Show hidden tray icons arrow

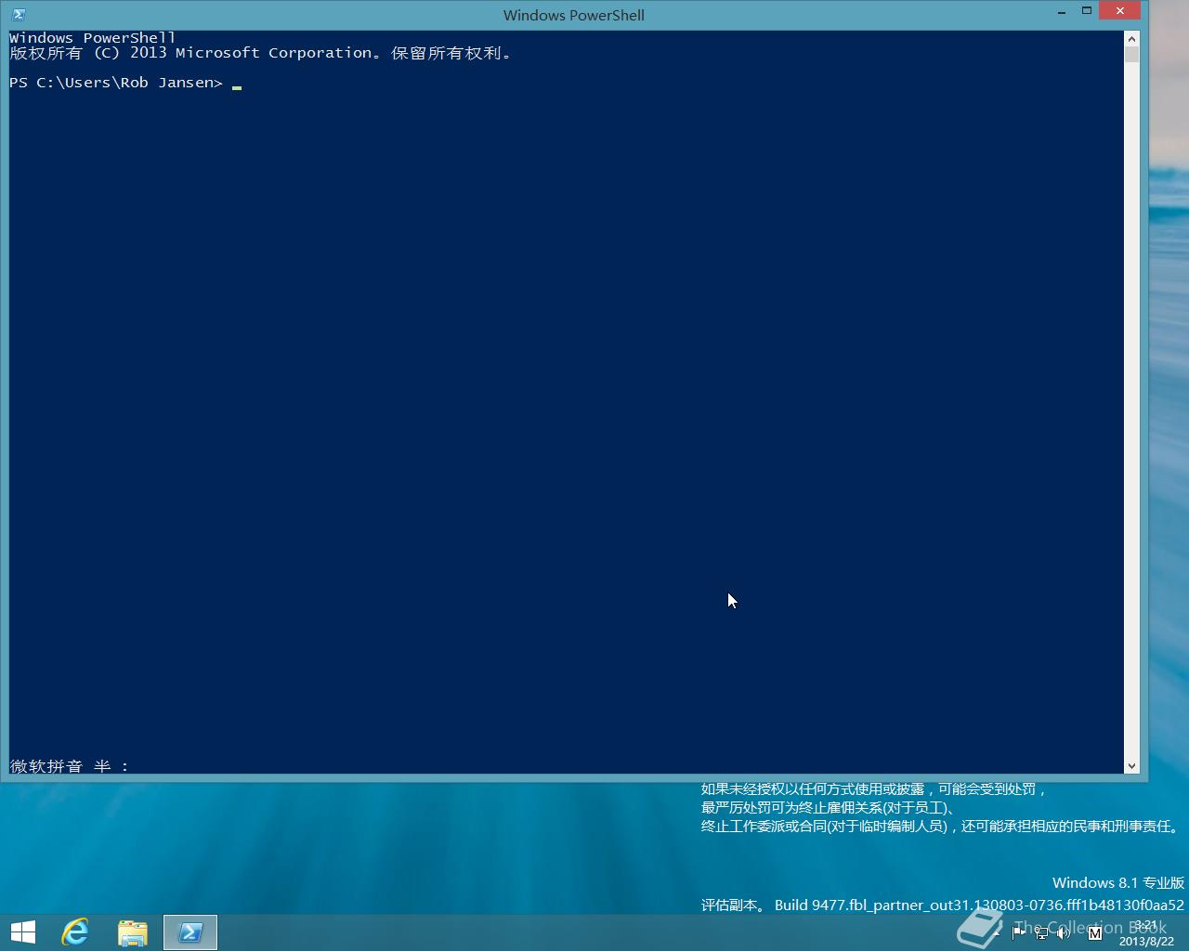997,932
